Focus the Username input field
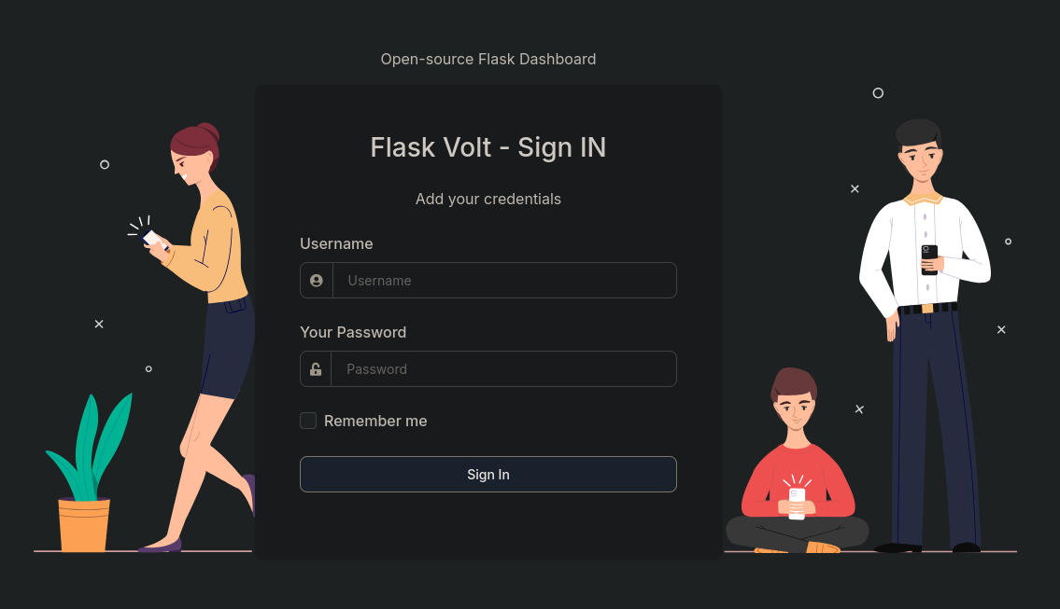The image size is (1060, 609). tap(504, 280)
